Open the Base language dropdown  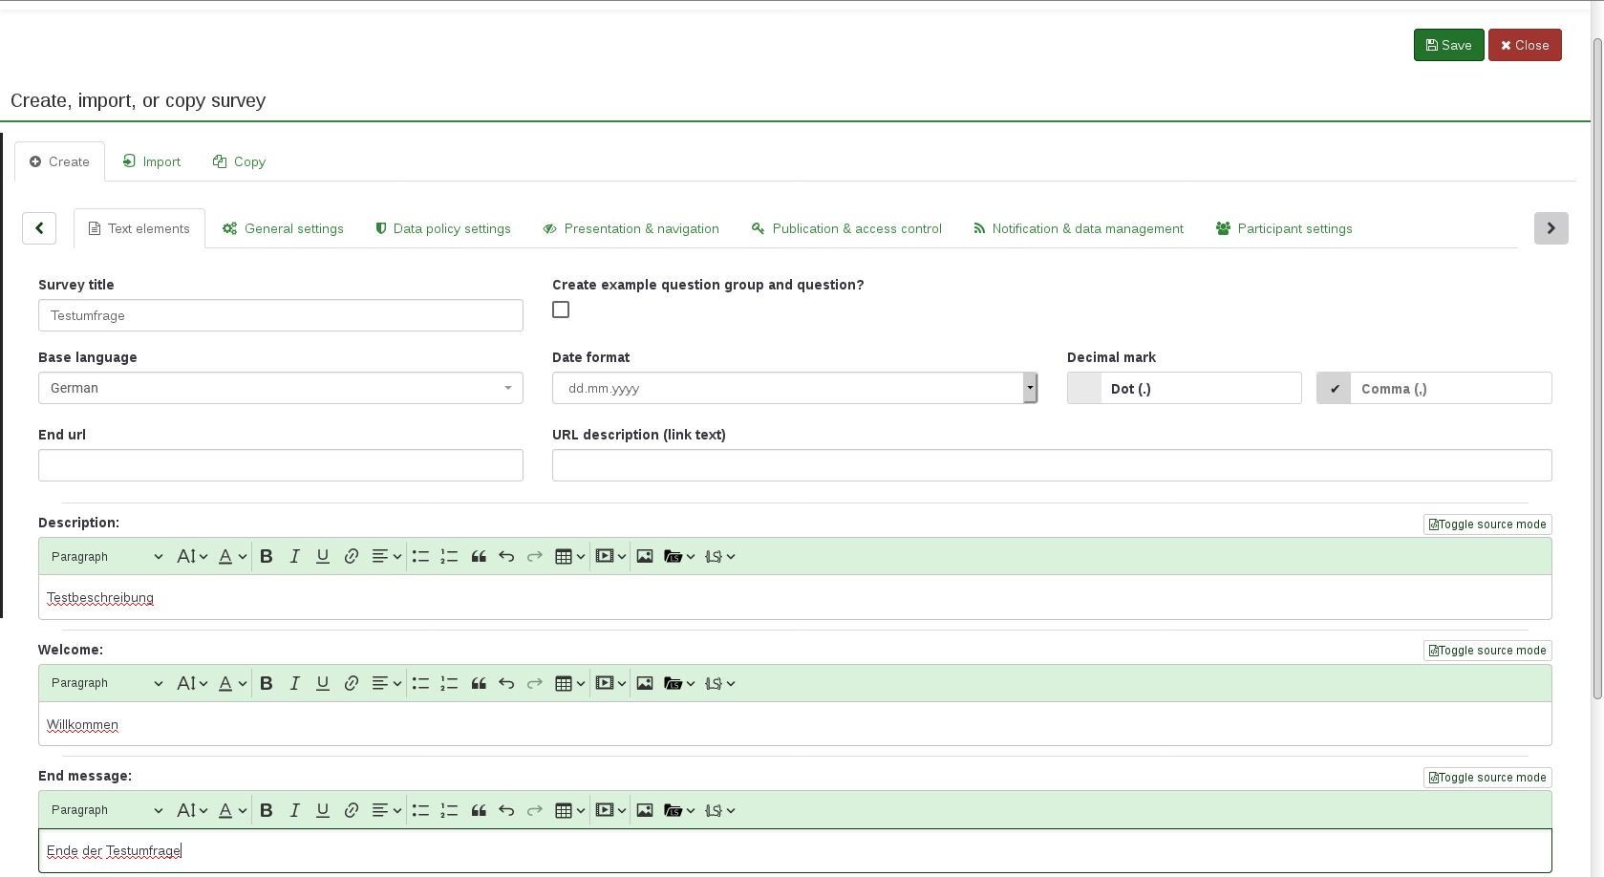pos(280,388)
